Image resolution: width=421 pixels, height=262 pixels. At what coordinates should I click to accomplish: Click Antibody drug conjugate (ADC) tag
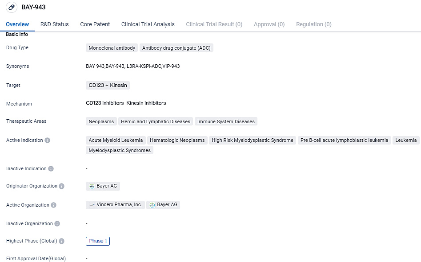pyautogui.click(x=176, y=48)
